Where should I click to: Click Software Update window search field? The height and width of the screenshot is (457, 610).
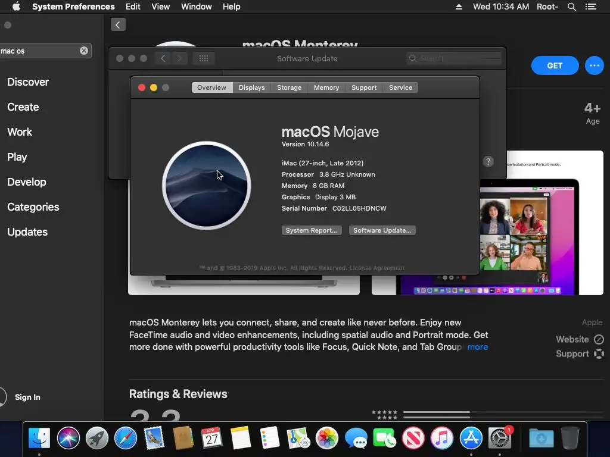[453, 58]
